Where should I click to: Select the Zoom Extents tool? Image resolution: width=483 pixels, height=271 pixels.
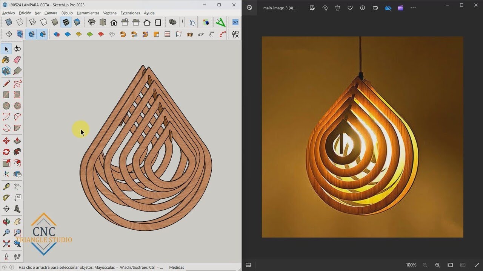[x=6, y=244]
